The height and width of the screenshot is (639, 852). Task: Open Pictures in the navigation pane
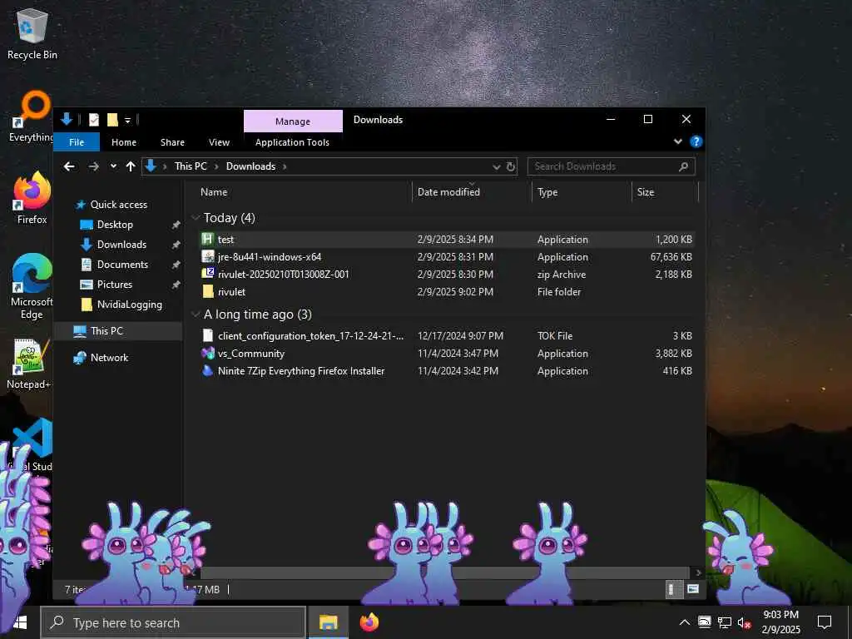click(x=114, y=285)
